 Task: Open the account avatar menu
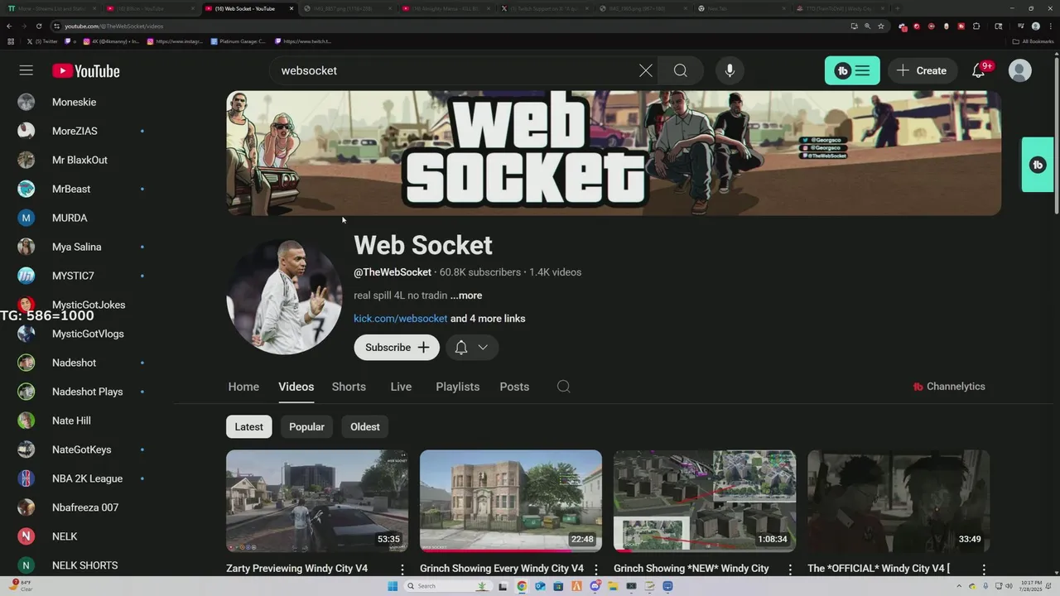coord(1020,70)
